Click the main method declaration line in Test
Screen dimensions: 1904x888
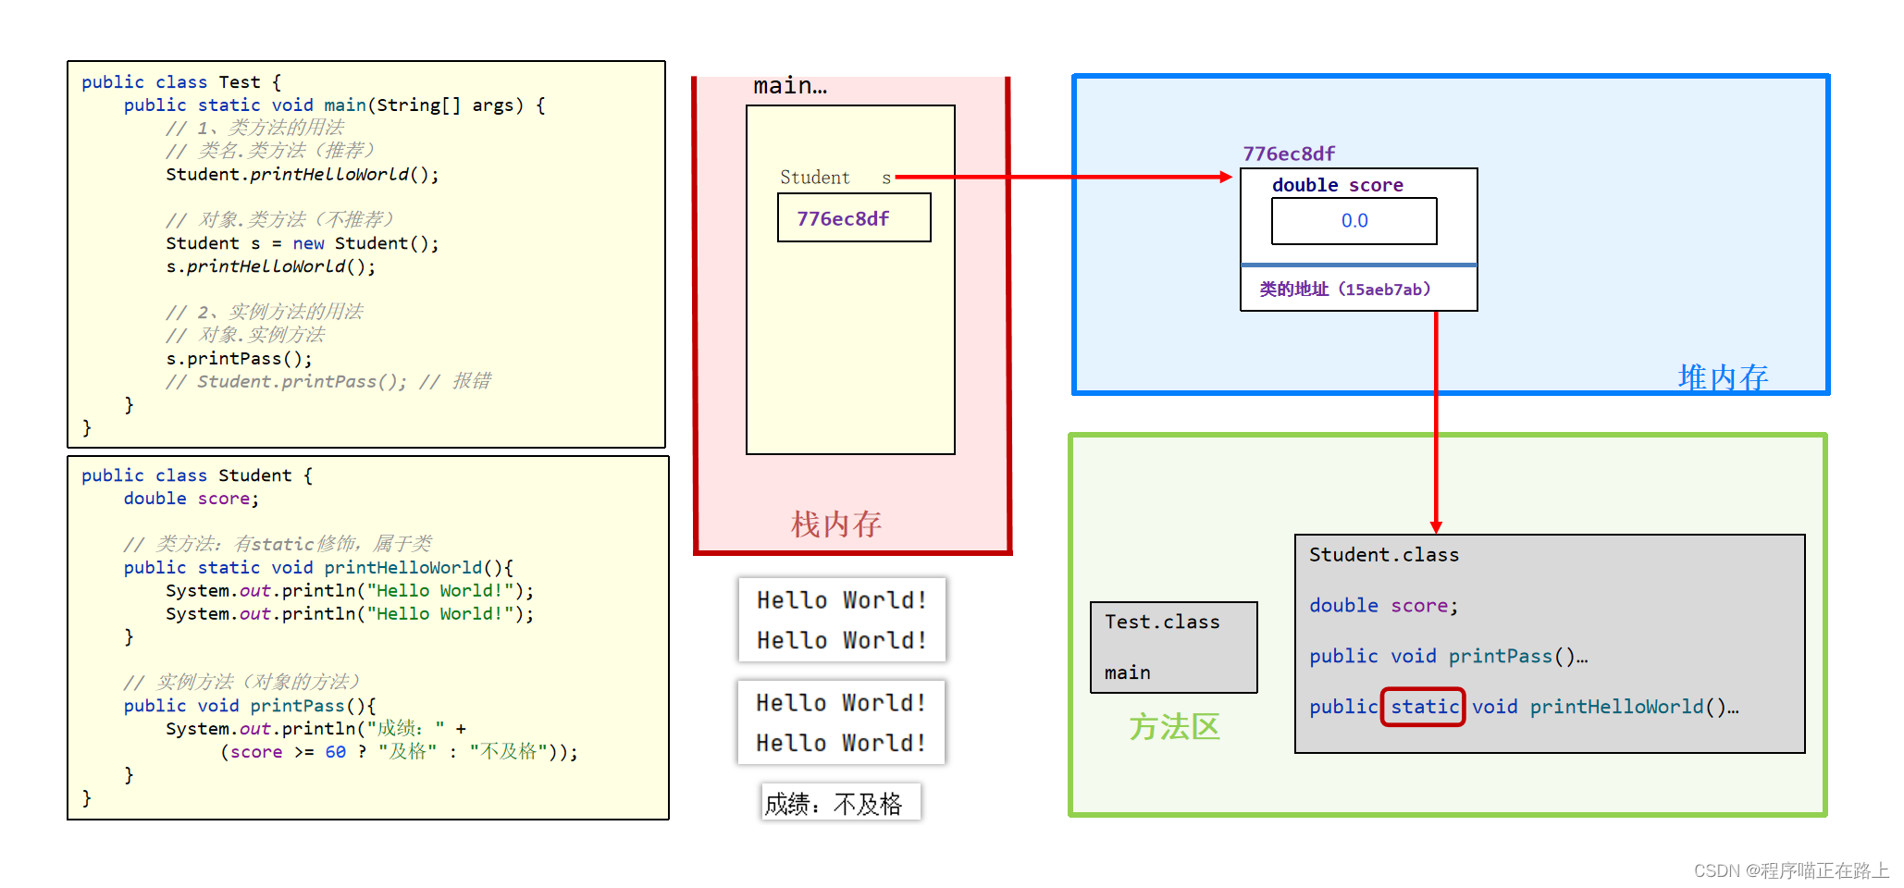tap(334, 105)
